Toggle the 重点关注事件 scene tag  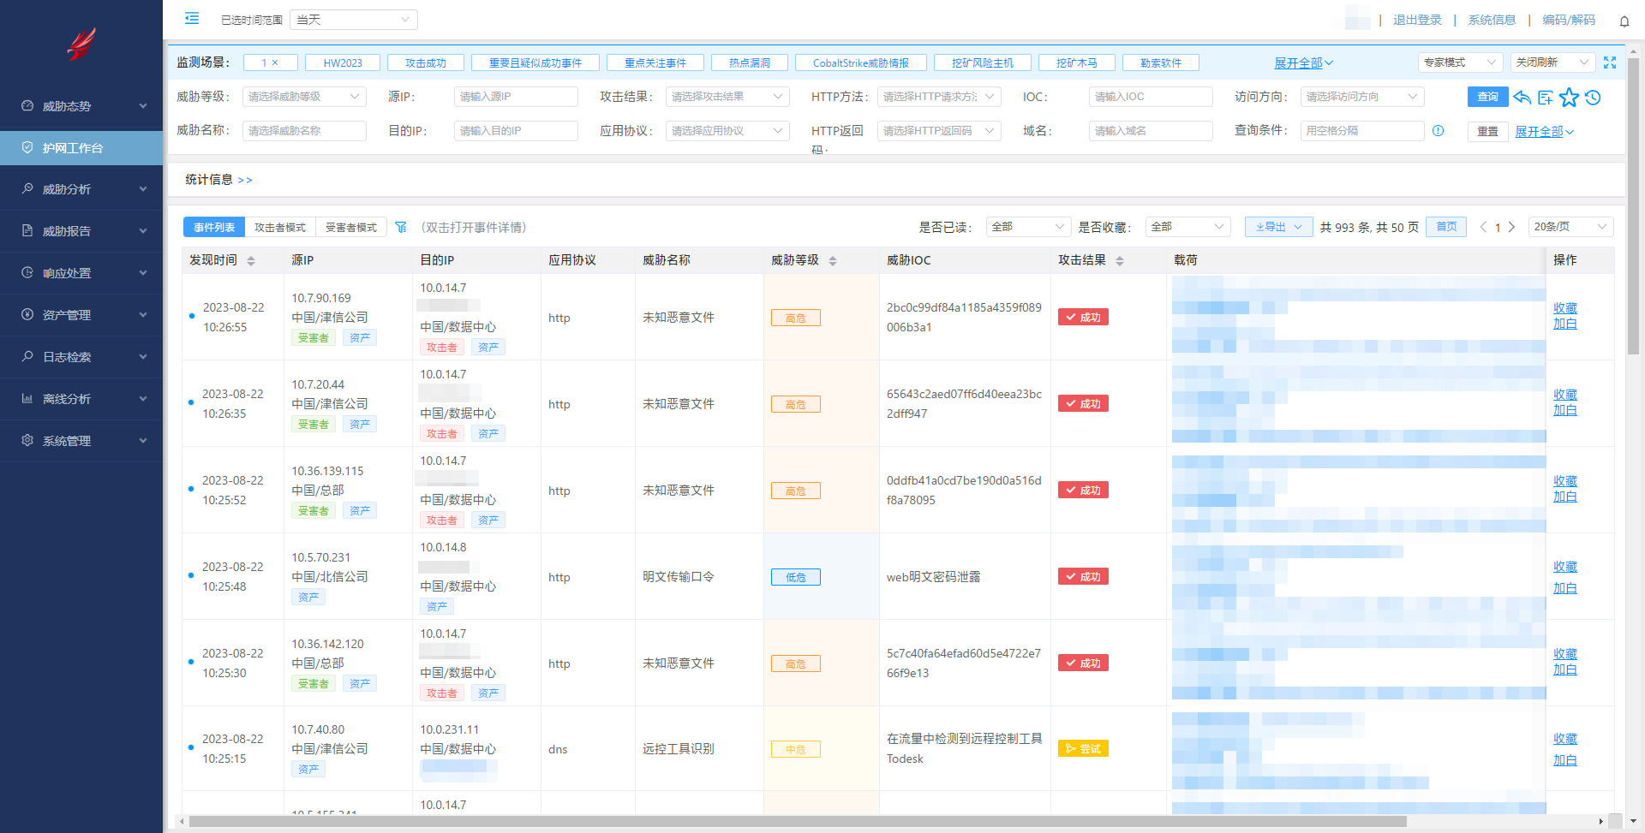click(655, 62)
